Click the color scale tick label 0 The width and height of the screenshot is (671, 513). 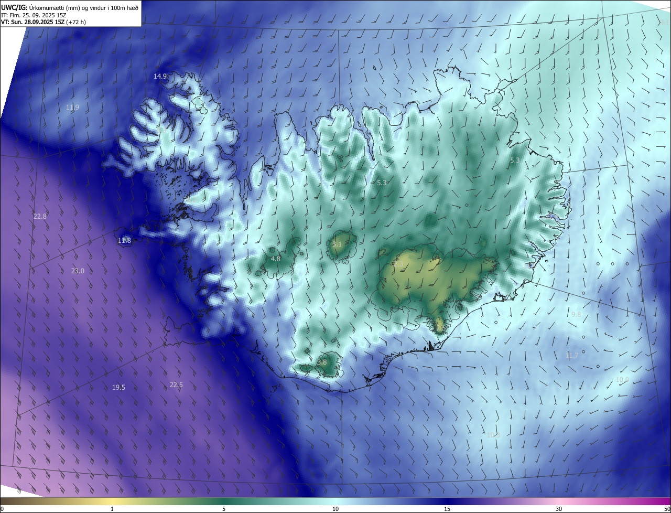point(2,509)
